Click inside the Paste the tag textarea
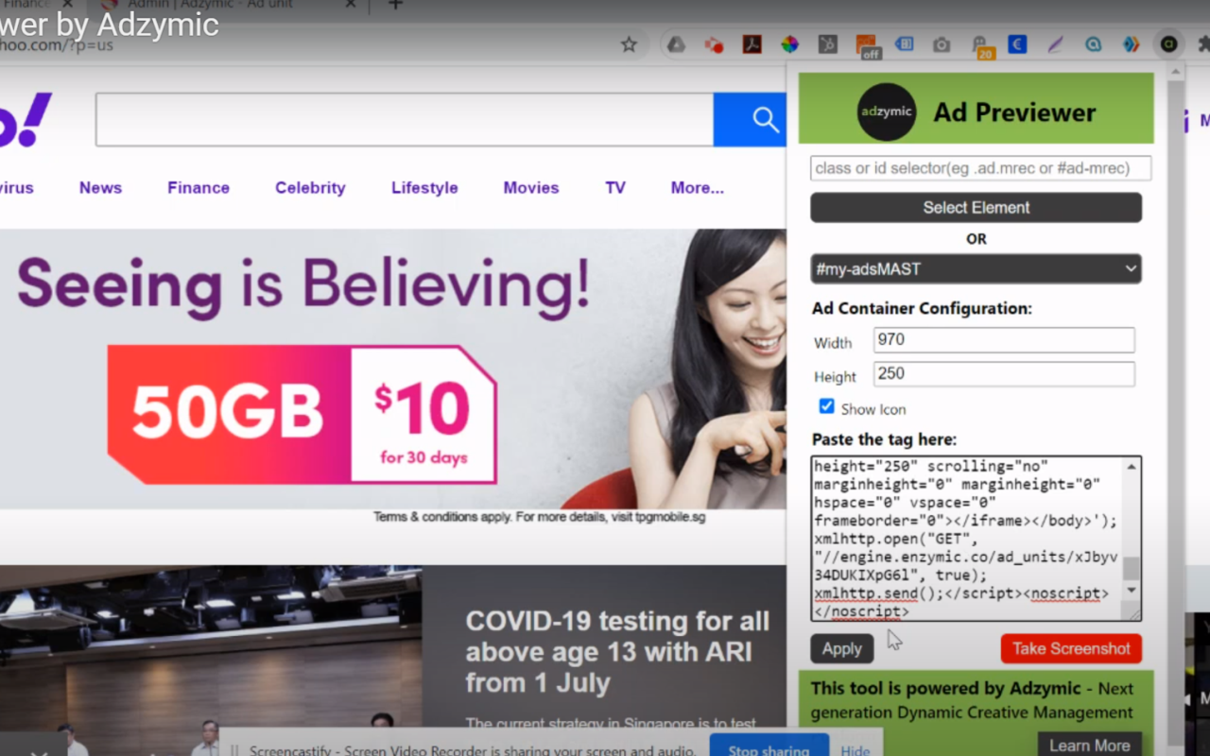The width and height of the screenshot is (1210, 756). tap(966, 539)
